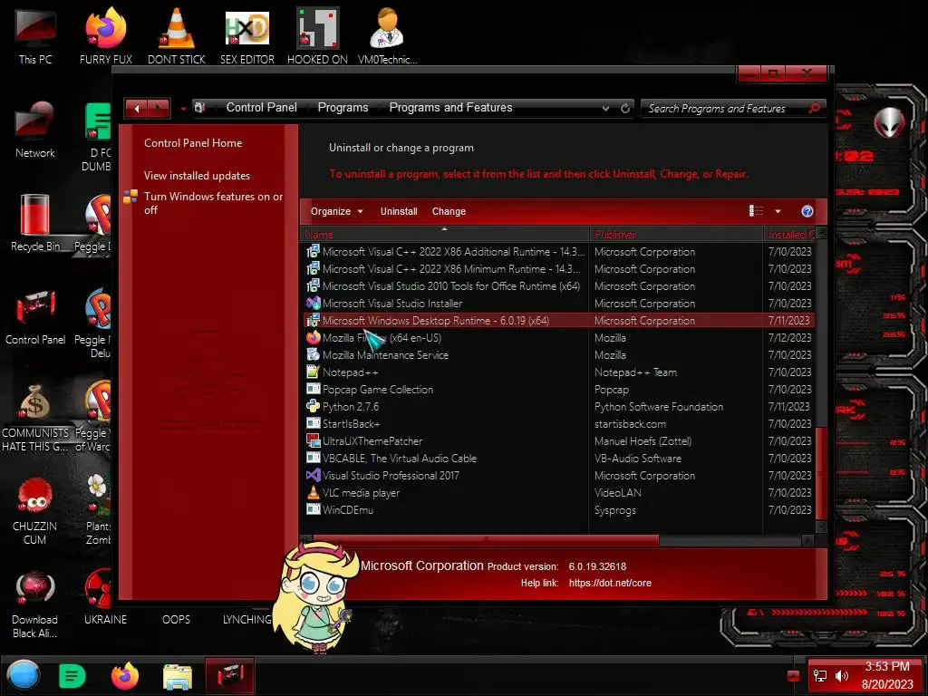Open Network desktop icon
The width and height of the screenshot is (928, 696).
(x=35, y=129)
